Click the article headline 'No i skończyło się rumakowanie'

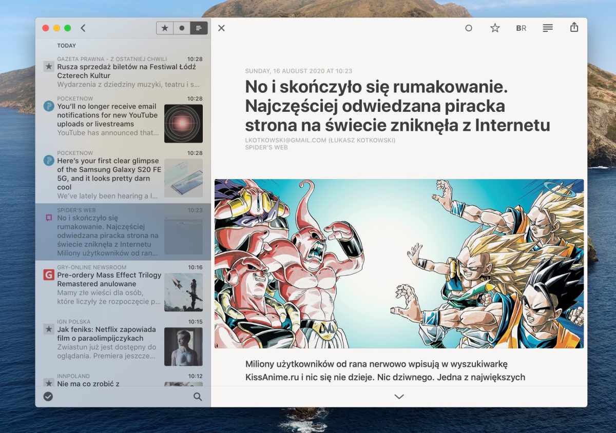(397, 106)
